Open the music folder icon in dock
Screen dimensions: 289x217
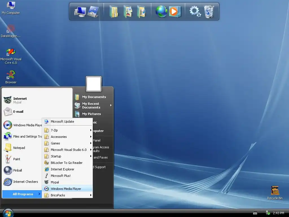click(141, 12)
